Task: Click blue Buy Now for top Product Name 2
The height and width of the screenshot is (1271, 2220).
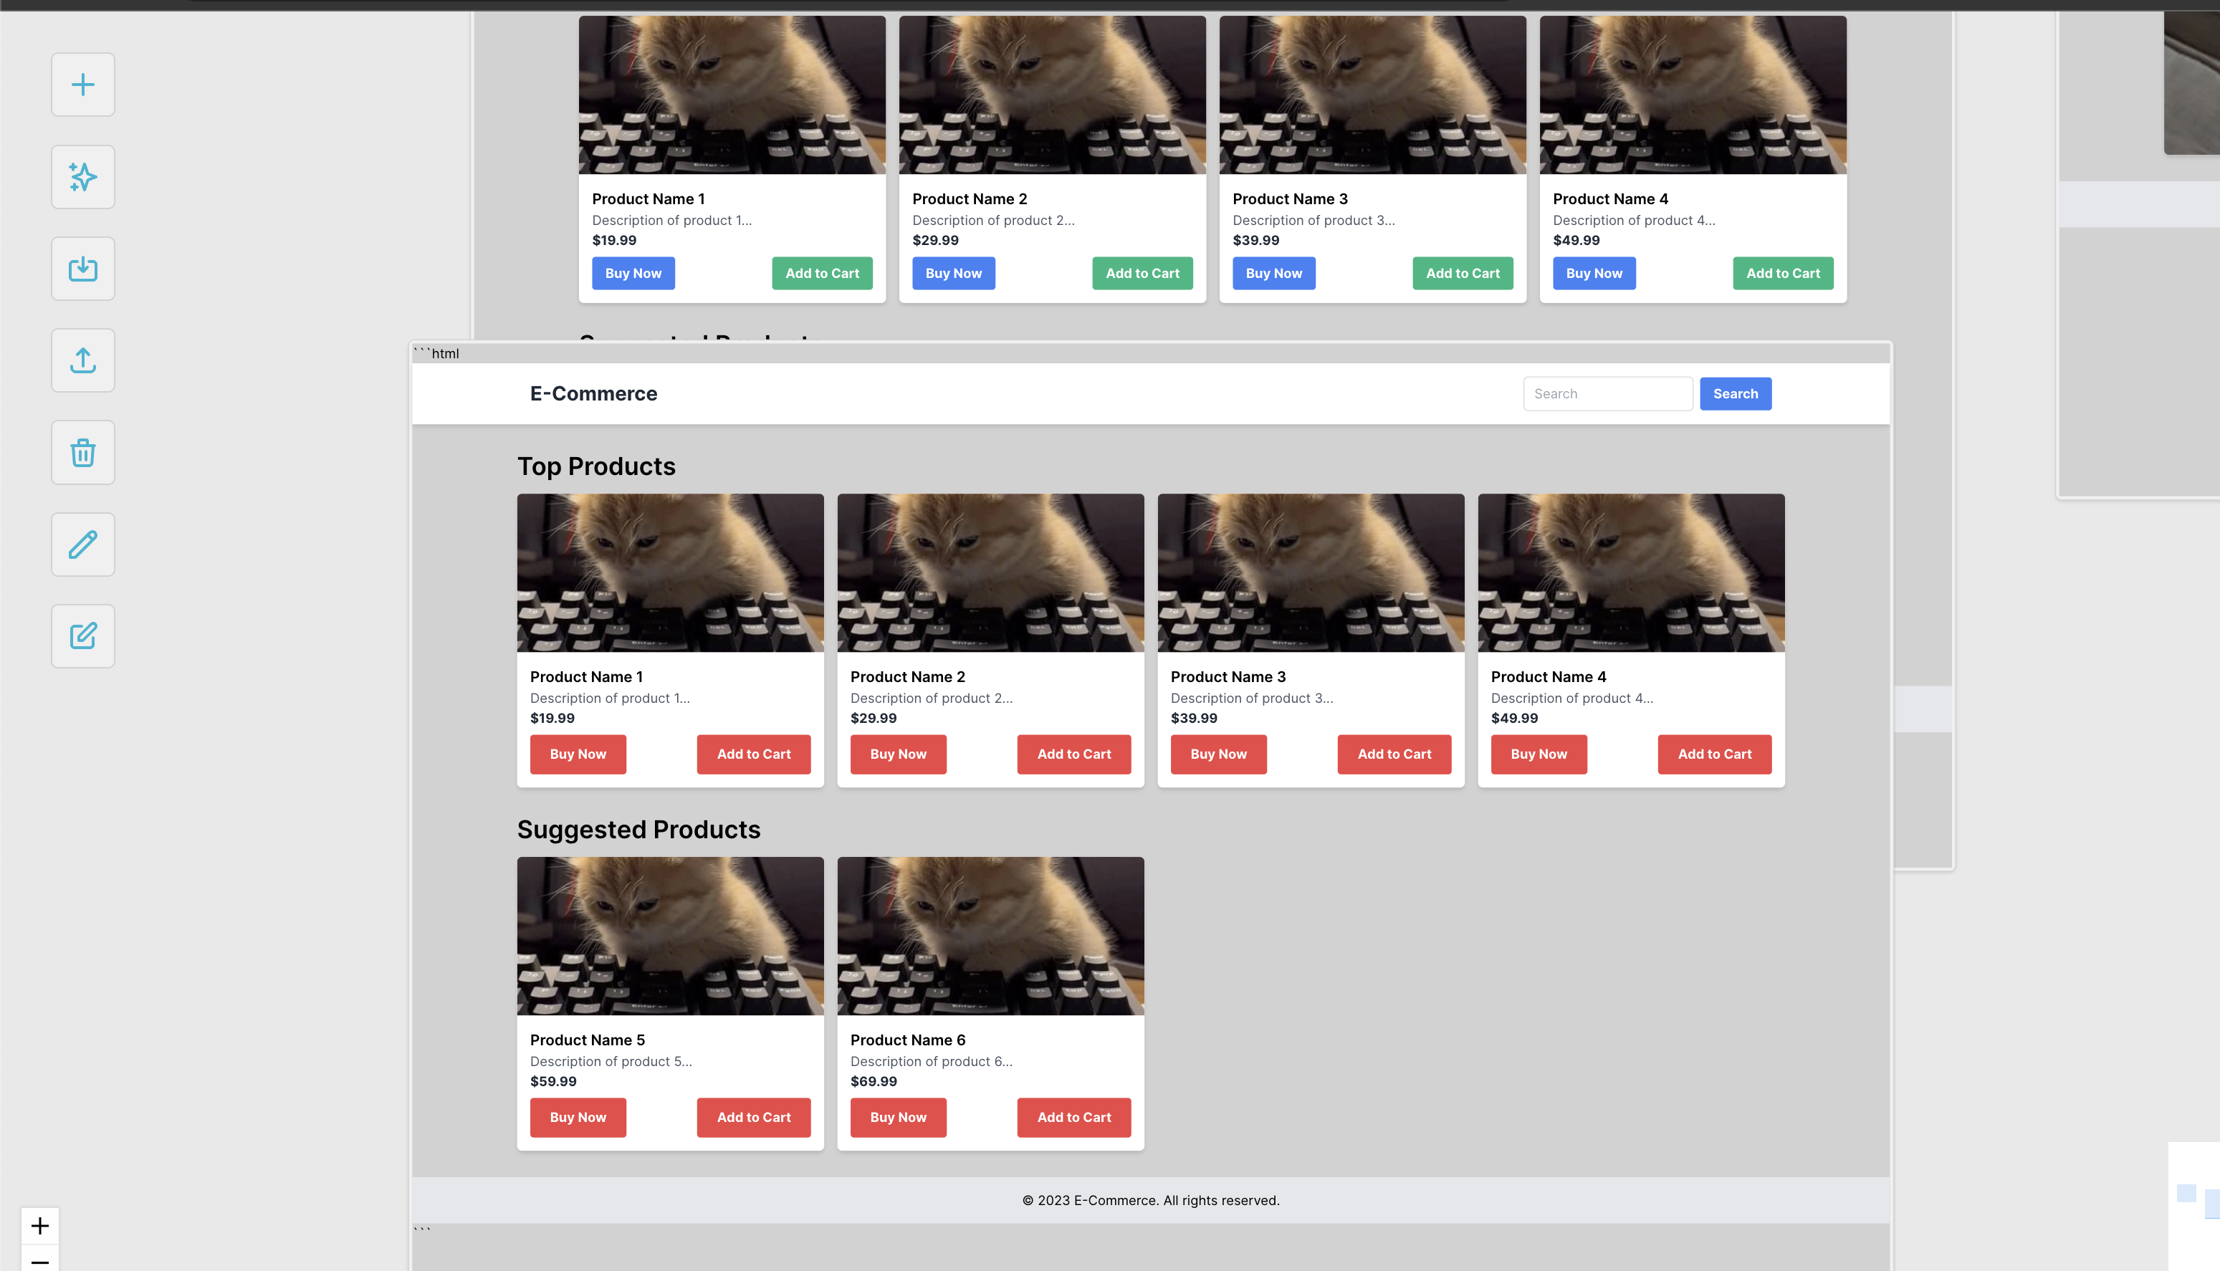Action: coord(953,273)
